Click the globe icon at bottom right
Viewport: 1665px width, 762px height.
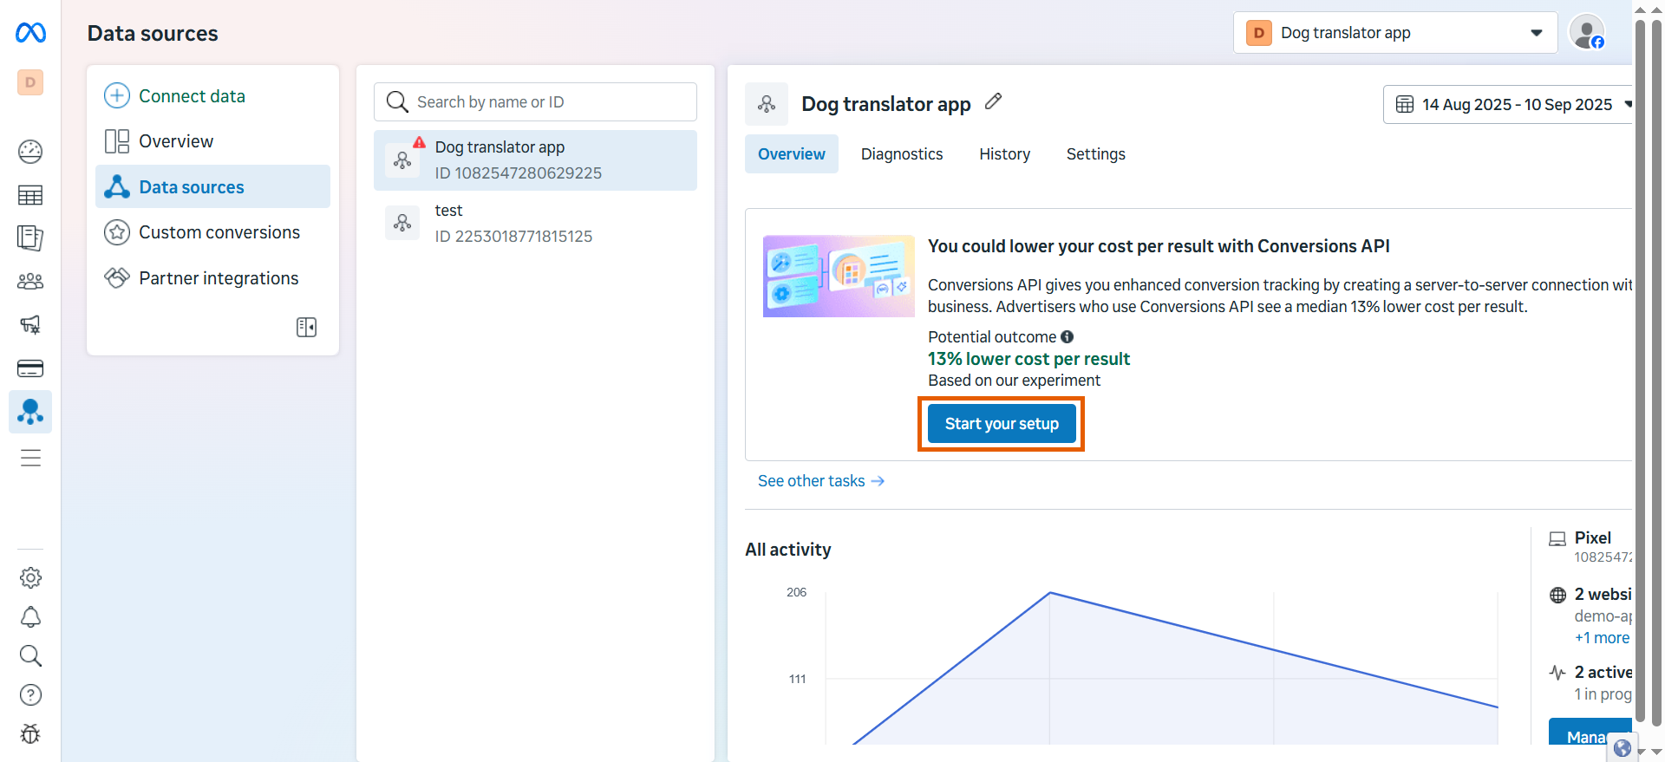(1623, 747)
